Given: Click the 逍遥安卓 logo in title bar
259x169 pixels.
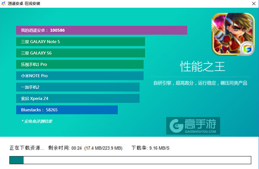Looking at the screenshot, I should tap(3, 3).
